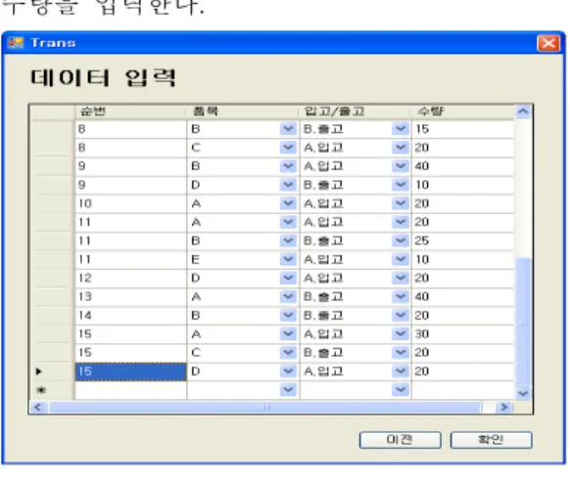Click 수량 cell showing 15
Viewport: 569px width, 481px height.
pos(462,129)
